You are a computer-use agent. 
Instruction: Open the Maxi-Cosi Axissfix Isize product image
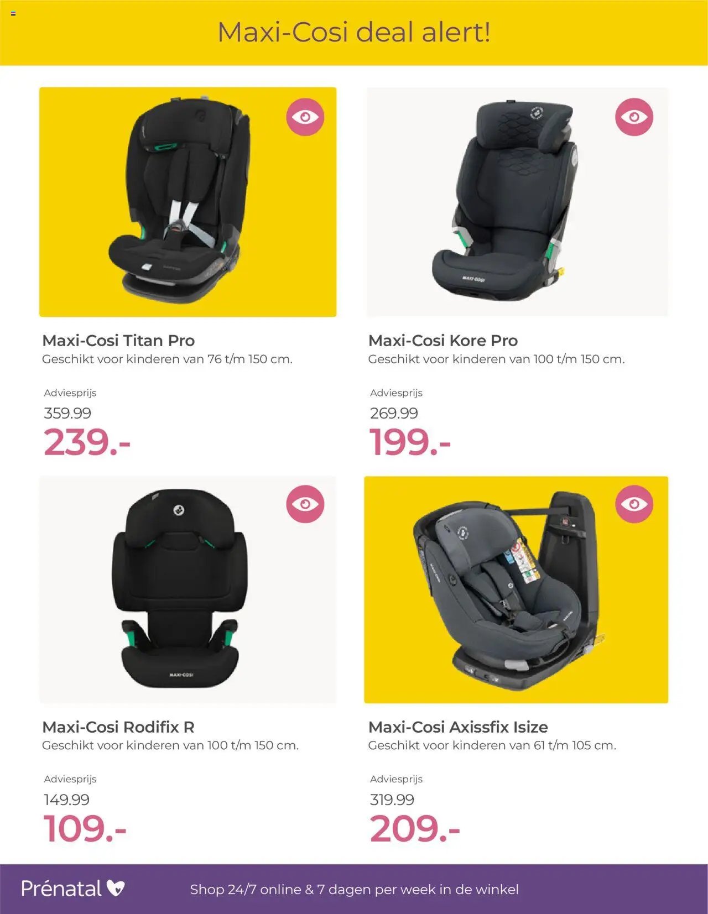[516, 589]
